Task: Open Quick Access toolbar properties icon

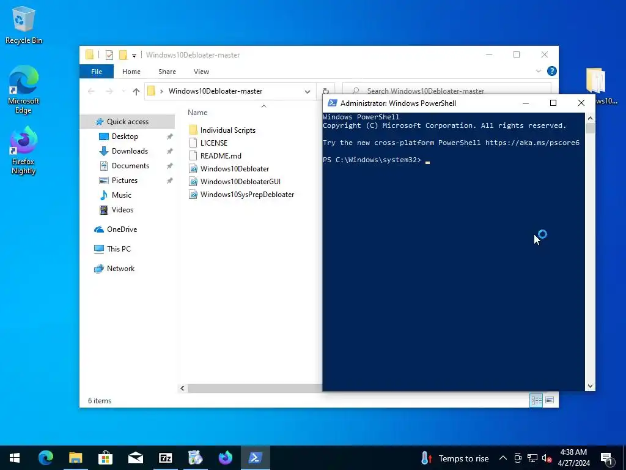Action: pyautogui.click(x=109, y=54)
